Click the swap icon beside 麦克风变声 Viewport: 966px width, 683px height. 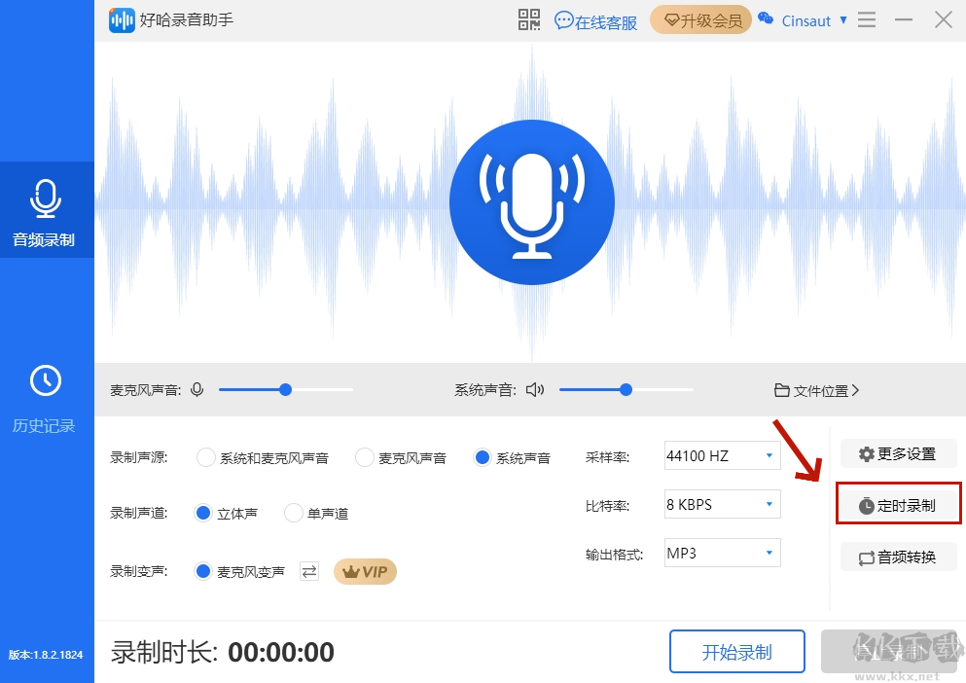tap(308, 571)
